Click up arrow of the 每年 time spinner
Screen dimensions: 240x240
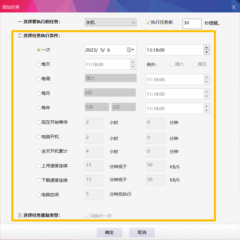(x=206, y=106)
